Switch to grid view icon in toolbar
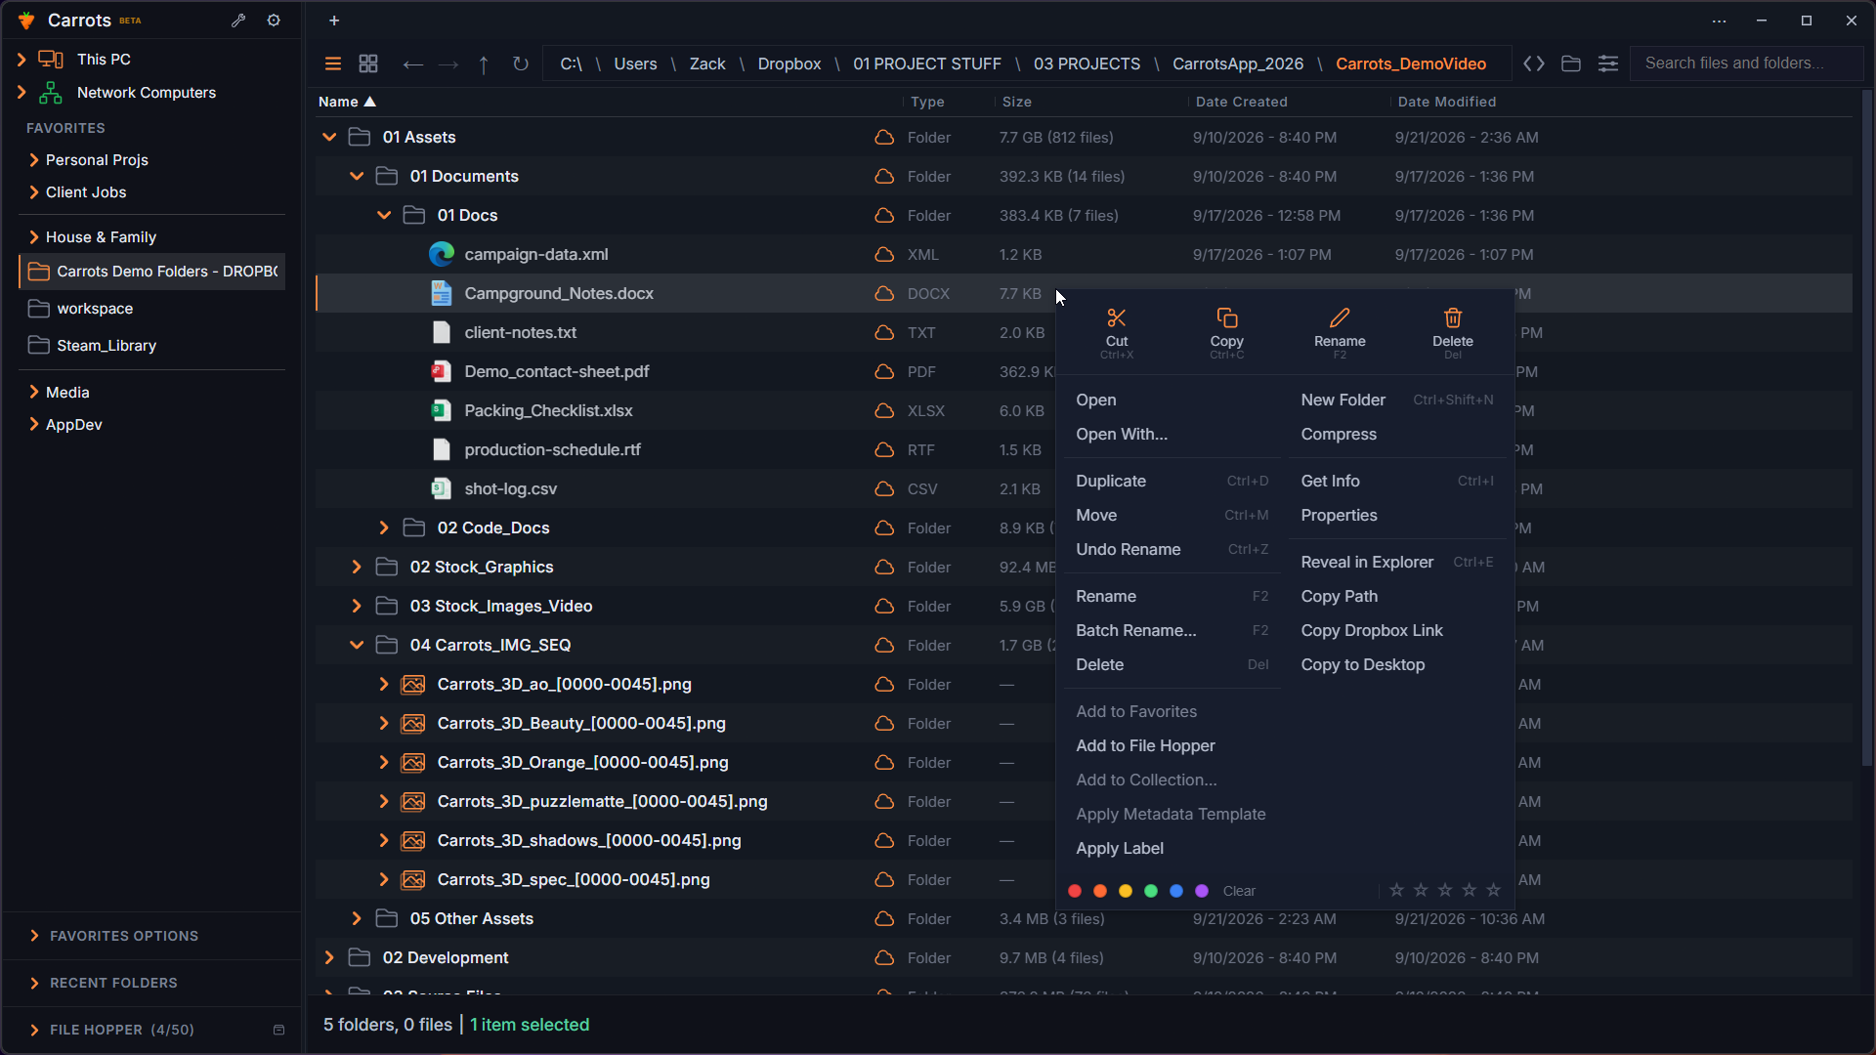 (x=368, y=63)
